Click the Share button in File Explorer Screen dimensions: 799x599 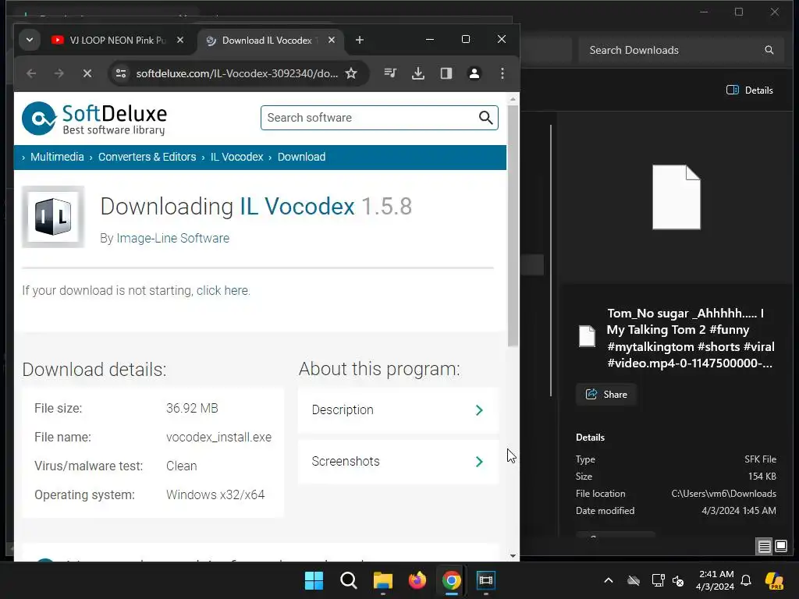(606, 394)
